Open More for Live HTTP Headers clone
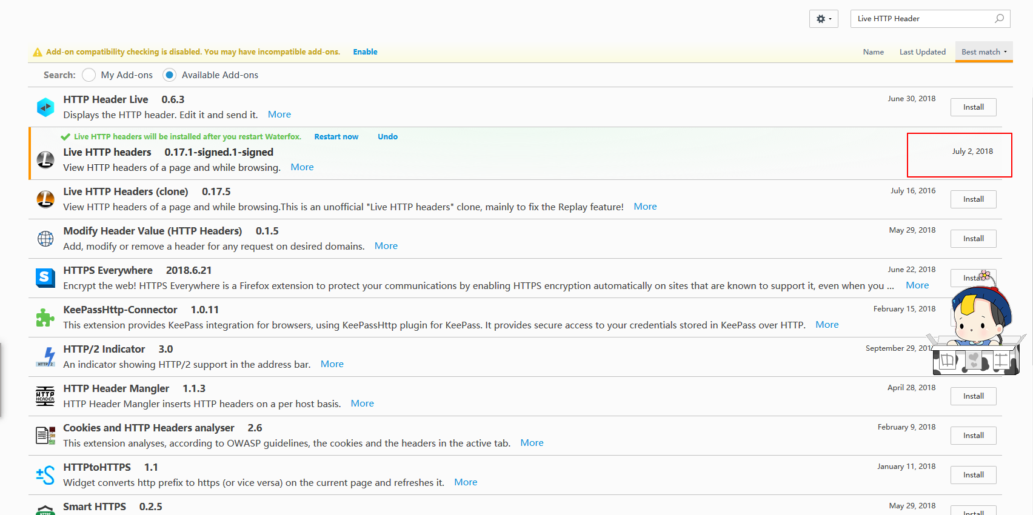1033x515 pixels. (x=645, y=207)
